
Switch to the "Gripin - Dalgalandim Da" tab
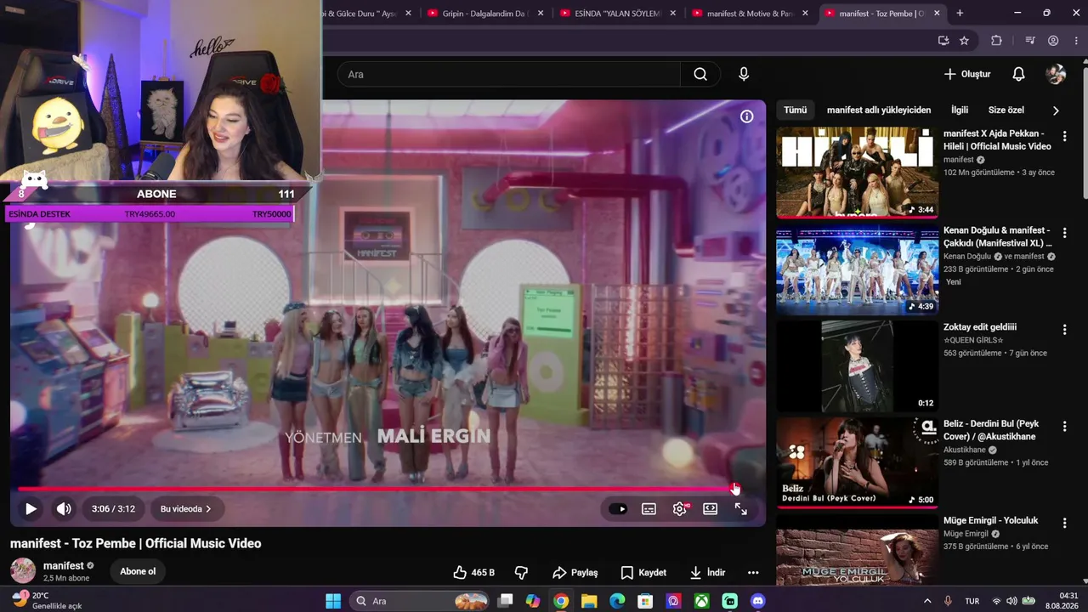coord(486,14)
